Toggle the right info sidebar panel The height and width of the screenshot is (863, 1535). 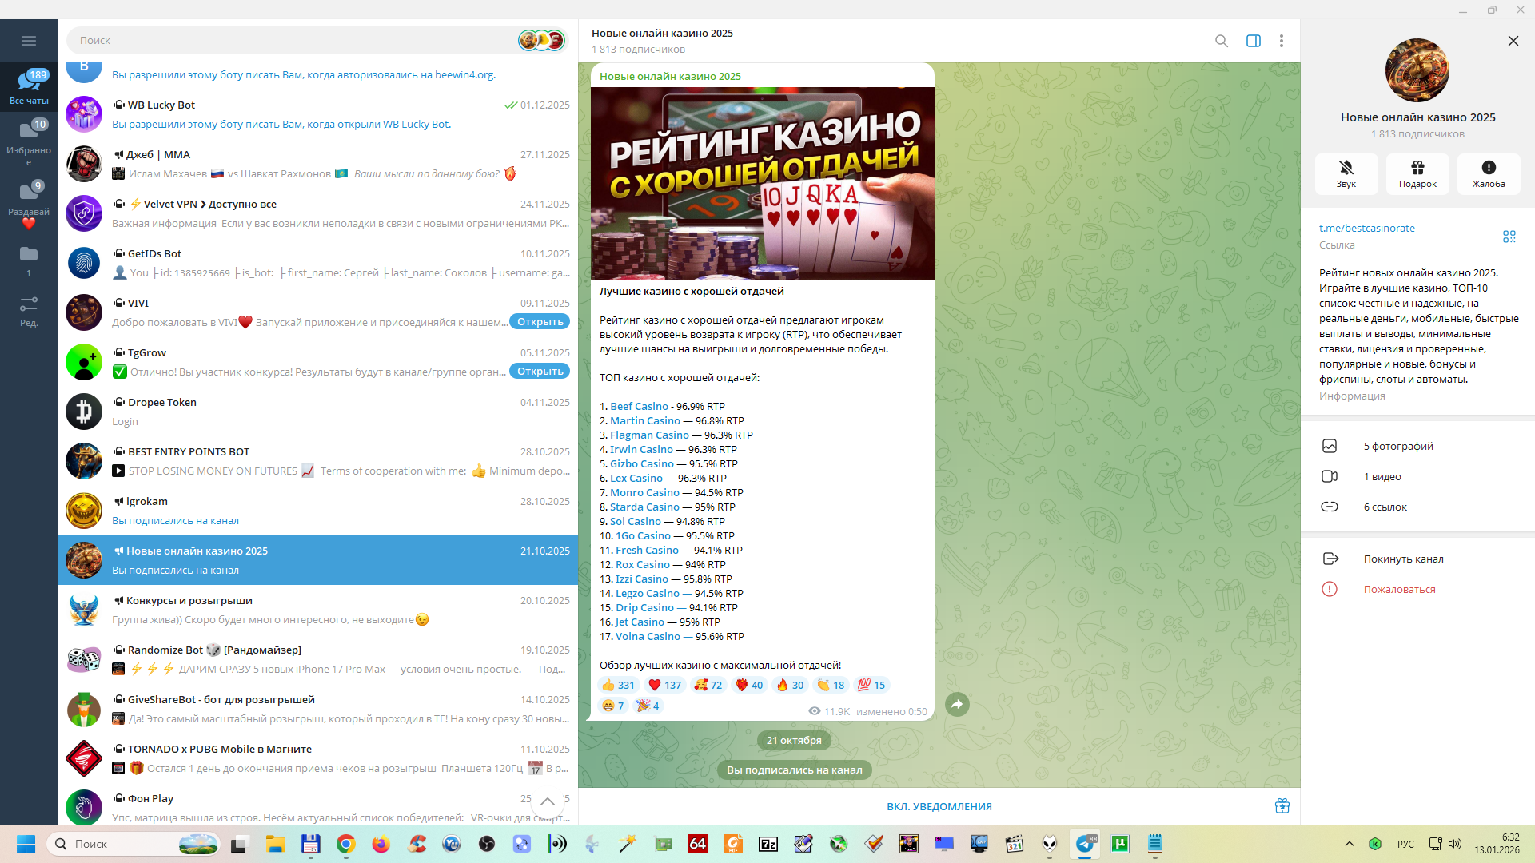pyautogui.click(x=1253, y=41)
